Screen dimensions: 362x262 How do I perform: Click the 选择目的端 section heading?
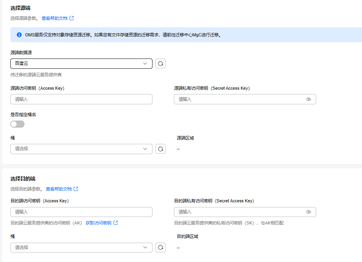coord(23,179)
